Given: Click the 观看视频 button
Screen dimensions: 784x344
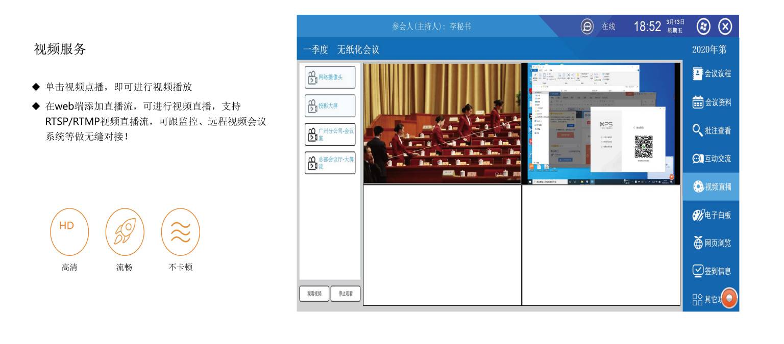Looking at the screenshot, I should (314, 294).
